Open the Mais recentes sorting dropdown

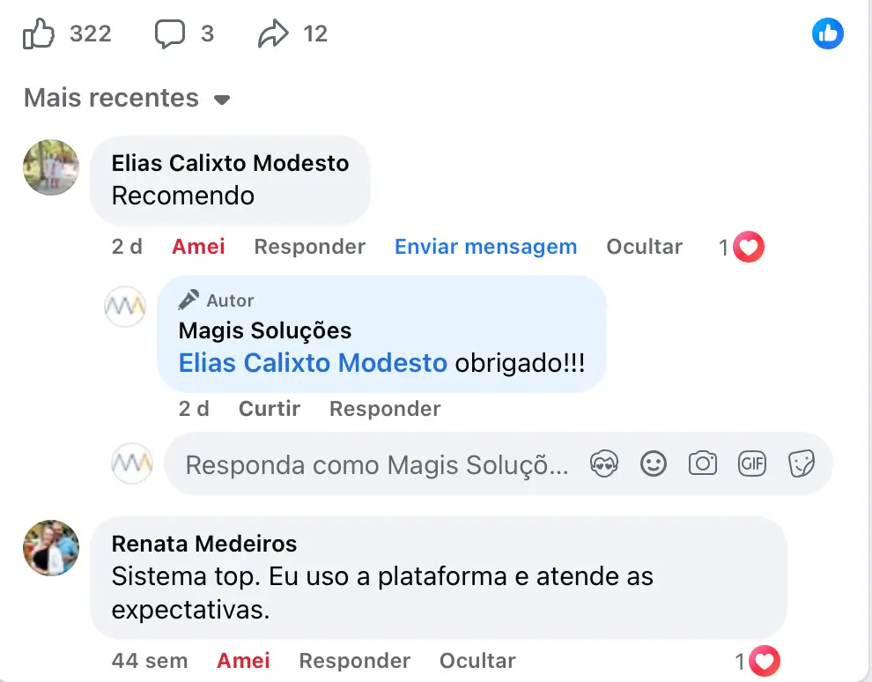click(127, 98)
